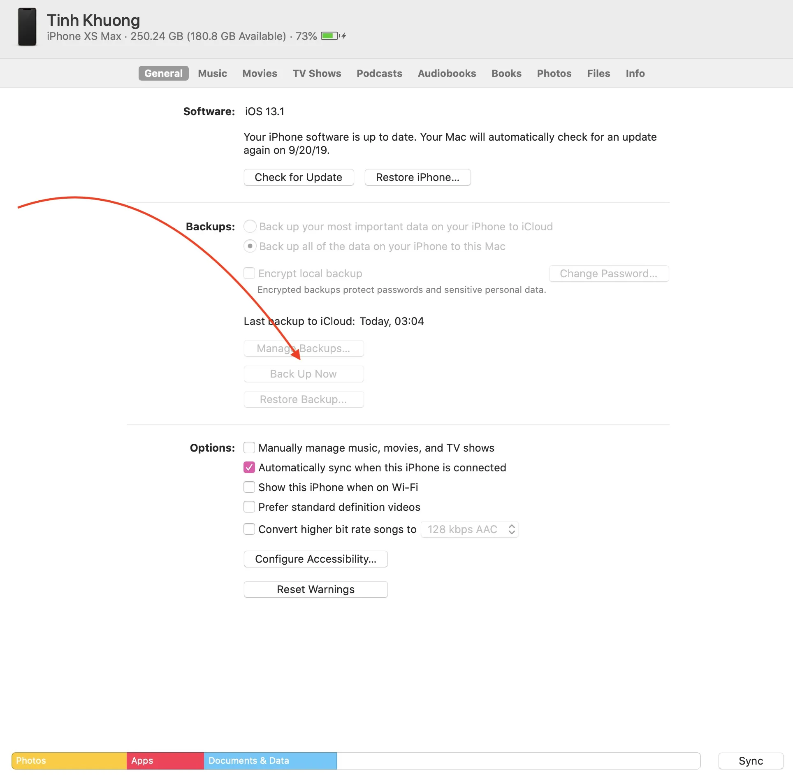Click Check for Update button
This screenshot has height=779, width=793.
(x=299, y=177)
